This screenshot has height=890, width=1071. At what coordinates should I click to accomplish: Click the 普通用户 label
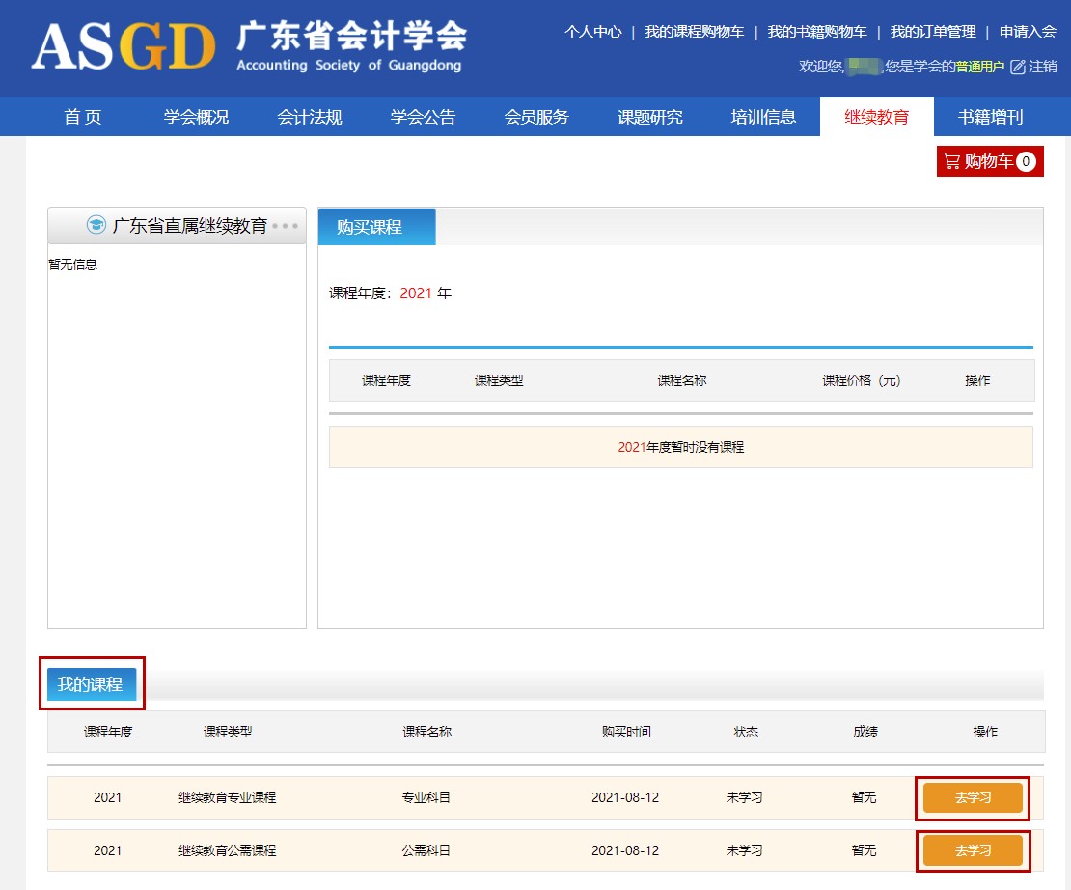point(980,67)
